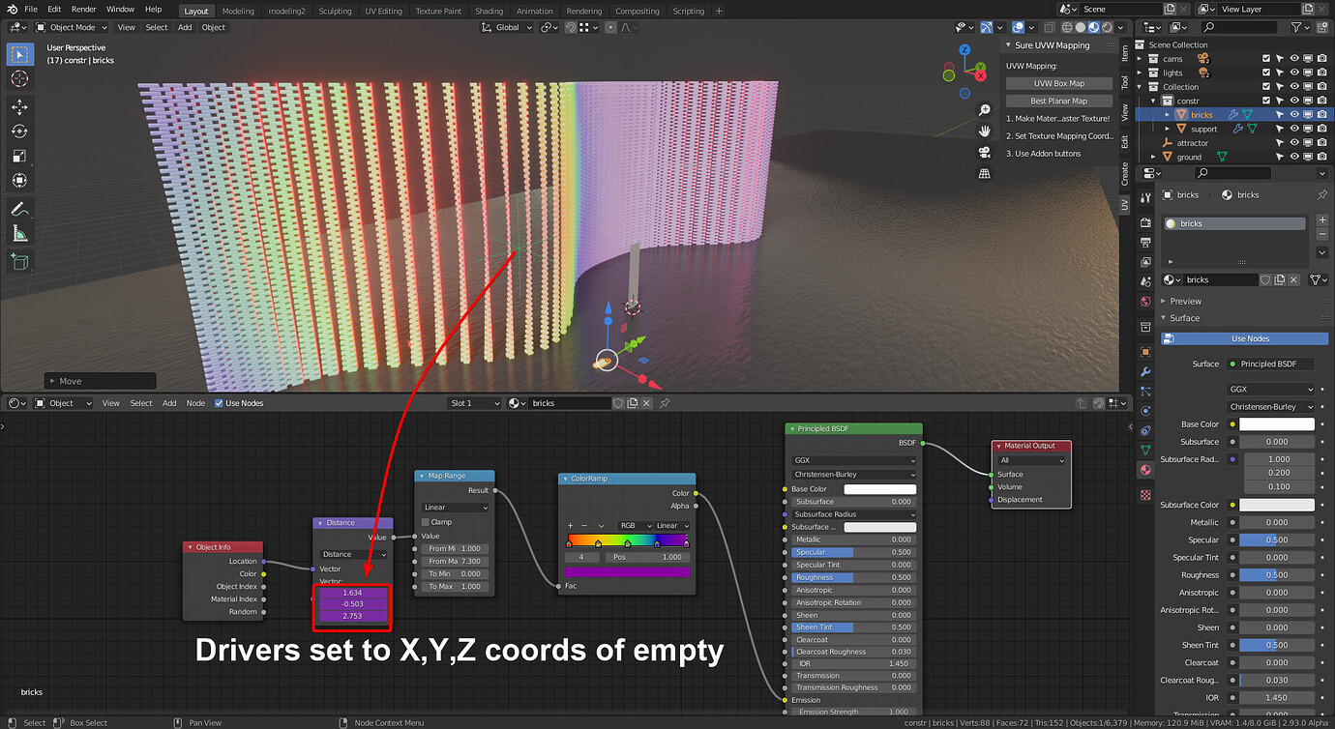Toggle the Use Nodes checkbox in the node editor
Screen dimensions: 1335x729
pyautogui.click(x=219, y=403)
